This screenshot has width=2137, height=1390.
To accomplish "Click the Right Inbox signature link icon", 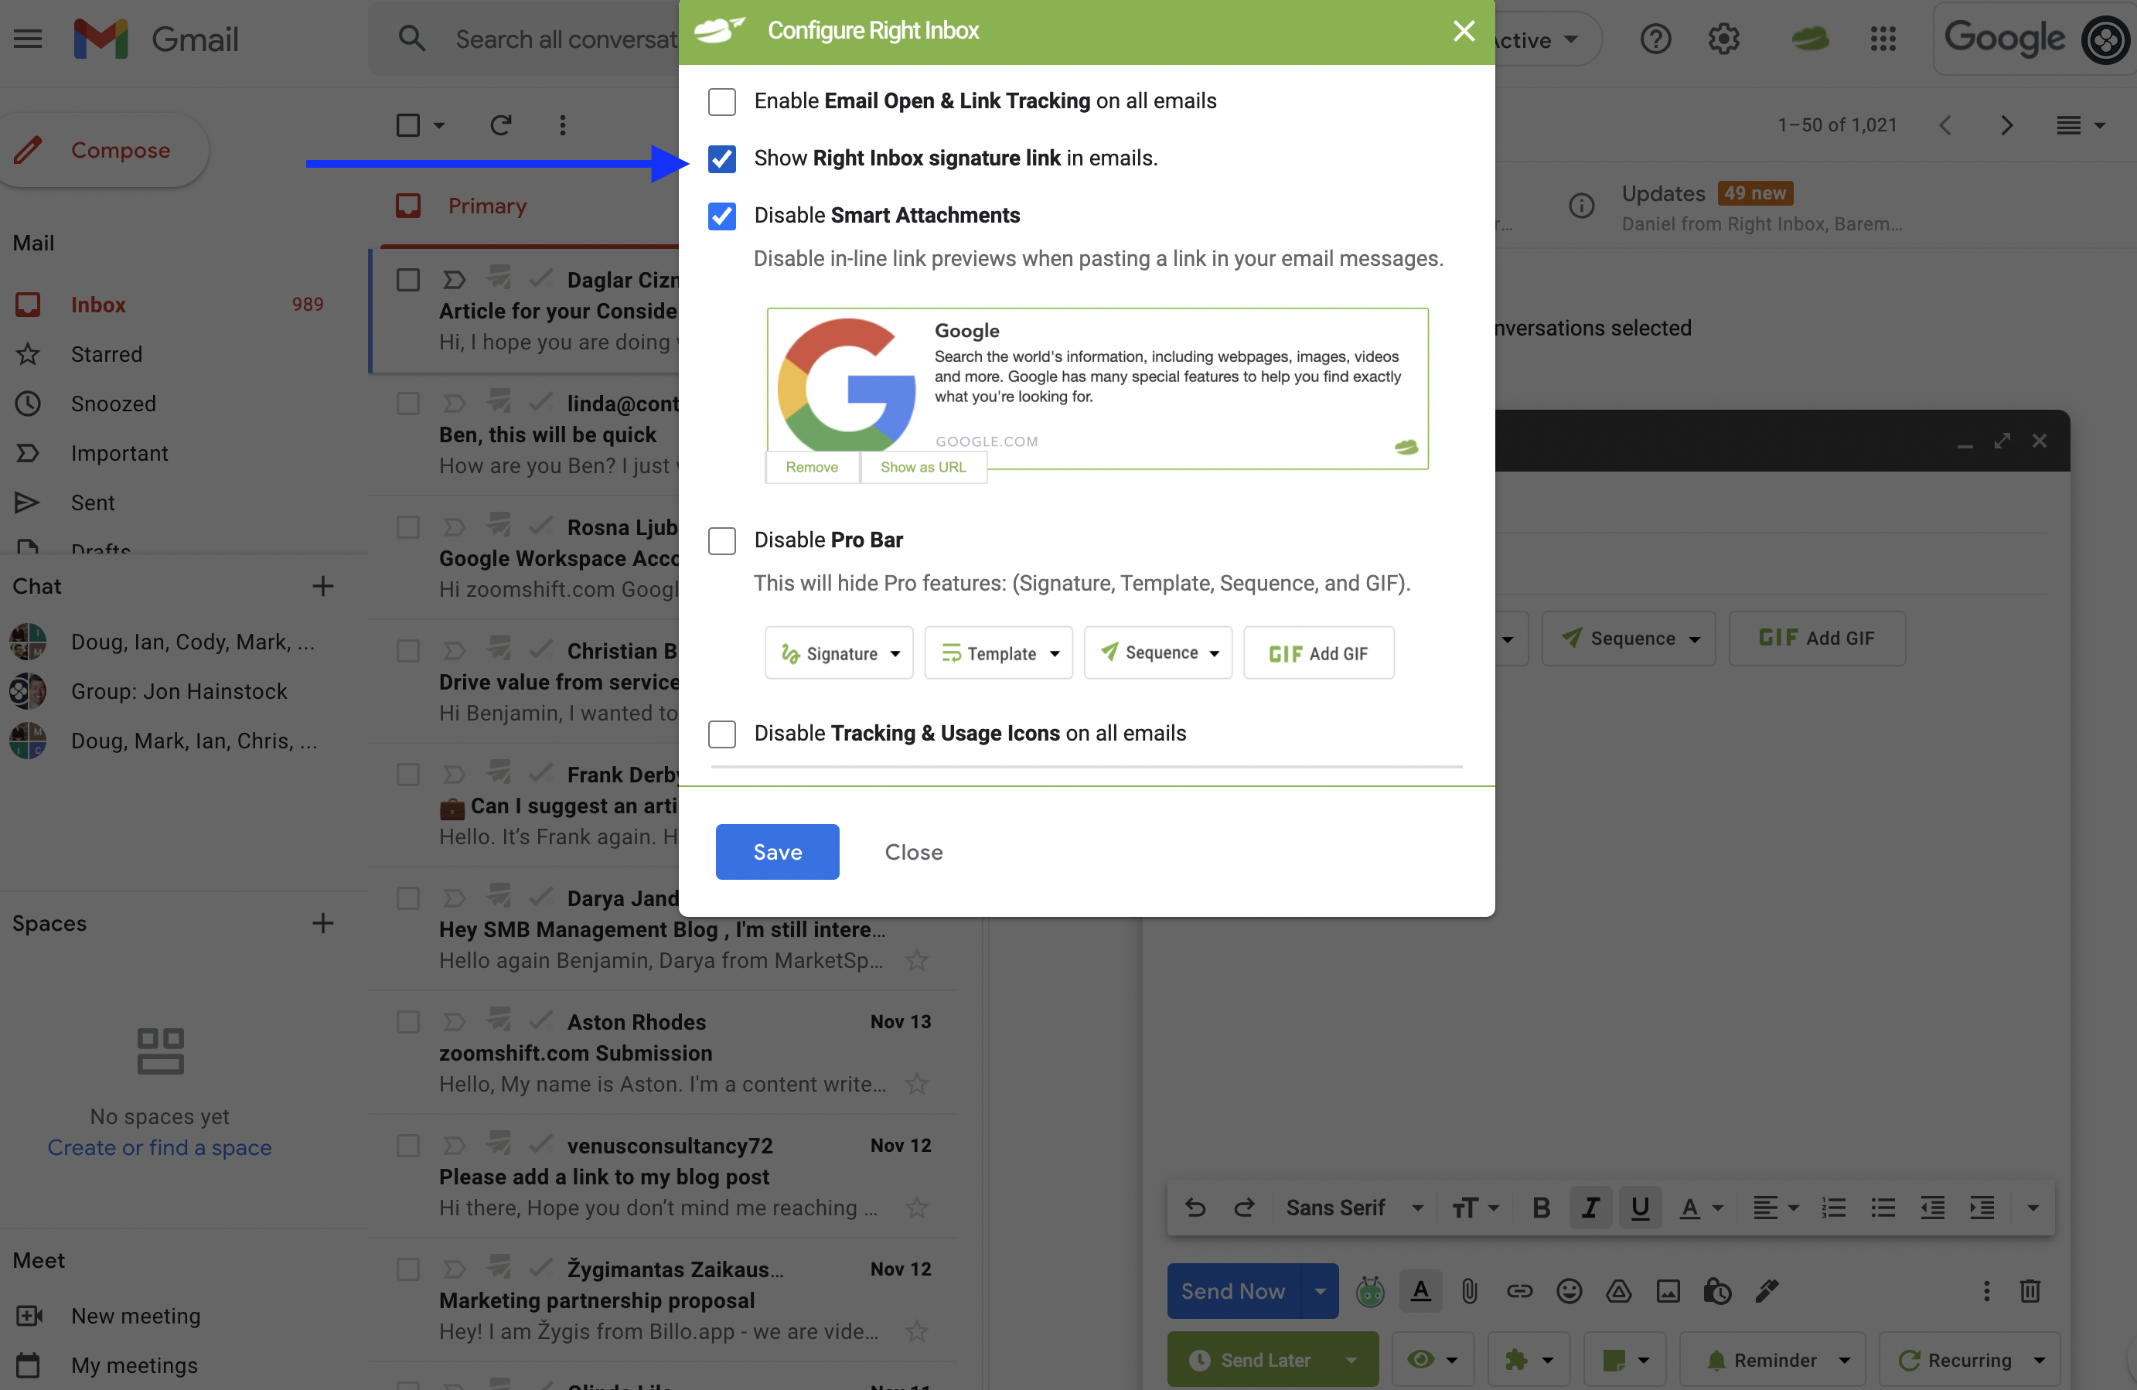I will coord(721,158).
